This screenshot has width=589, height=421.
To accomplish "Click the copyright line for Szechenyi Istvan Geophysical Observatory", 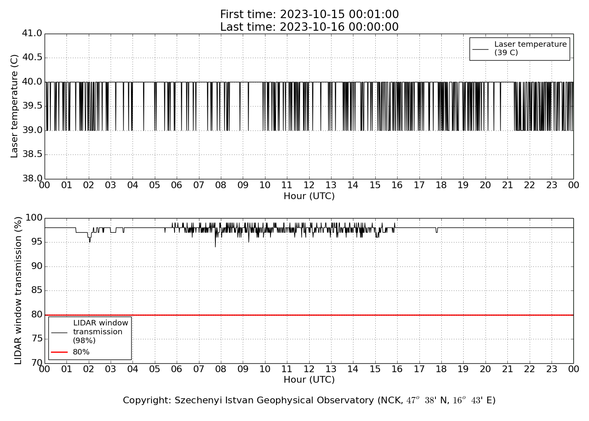I will point(309,400).
